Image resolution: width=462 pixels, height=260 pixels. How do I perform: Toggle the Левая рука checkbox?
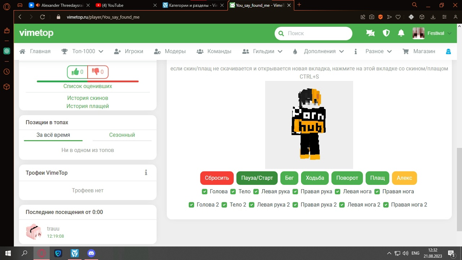click(256, 191)
